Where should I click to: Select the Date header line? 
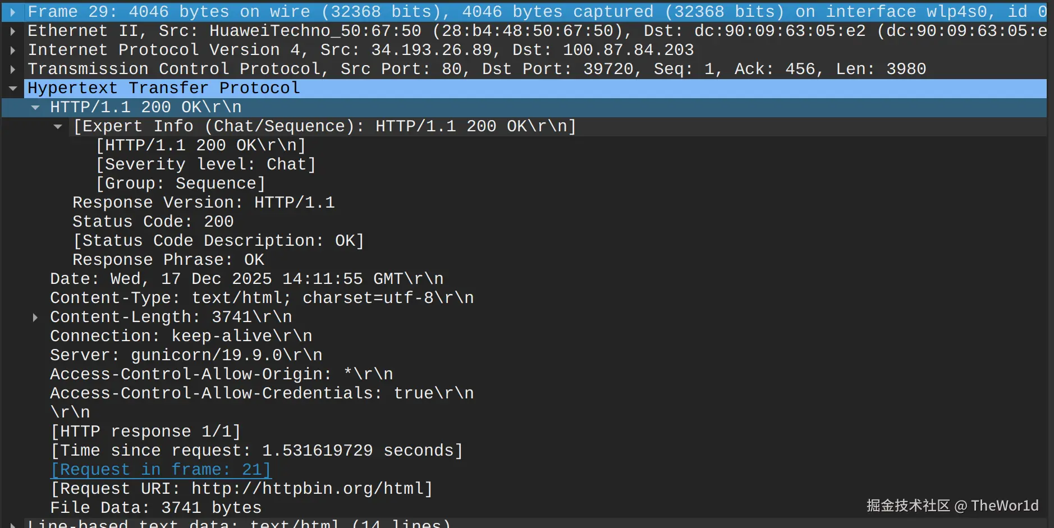coord(246,279)
